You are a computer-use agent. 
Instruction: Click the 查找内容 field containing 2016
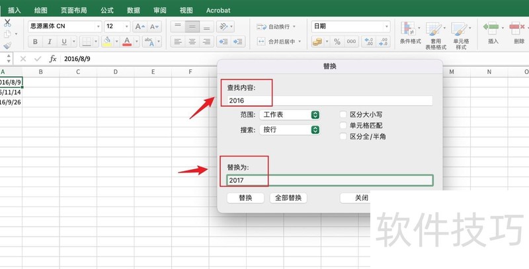[x=329, y=100]
